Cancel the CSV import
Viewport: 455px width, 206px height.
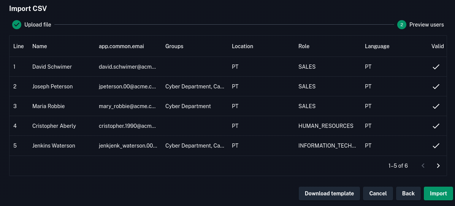tap(378, 193)
